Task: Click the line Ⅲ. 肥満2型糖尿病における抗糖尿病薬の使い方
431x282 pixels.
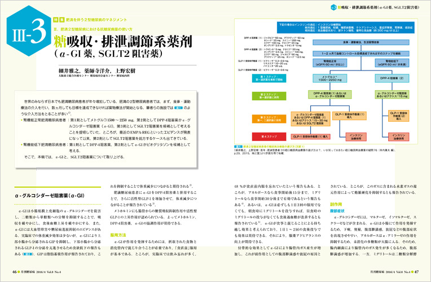Action: (93, 29)
